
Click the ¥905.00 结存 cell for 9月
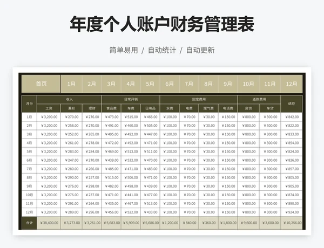click(x=292, y=187)
